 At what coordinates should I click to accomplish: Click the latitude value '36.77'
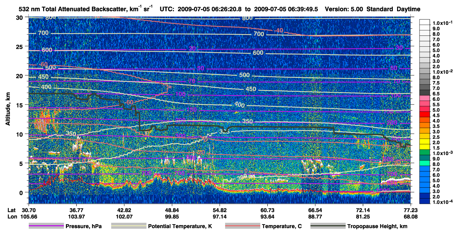pyautogui.click(x=76, y=210)
